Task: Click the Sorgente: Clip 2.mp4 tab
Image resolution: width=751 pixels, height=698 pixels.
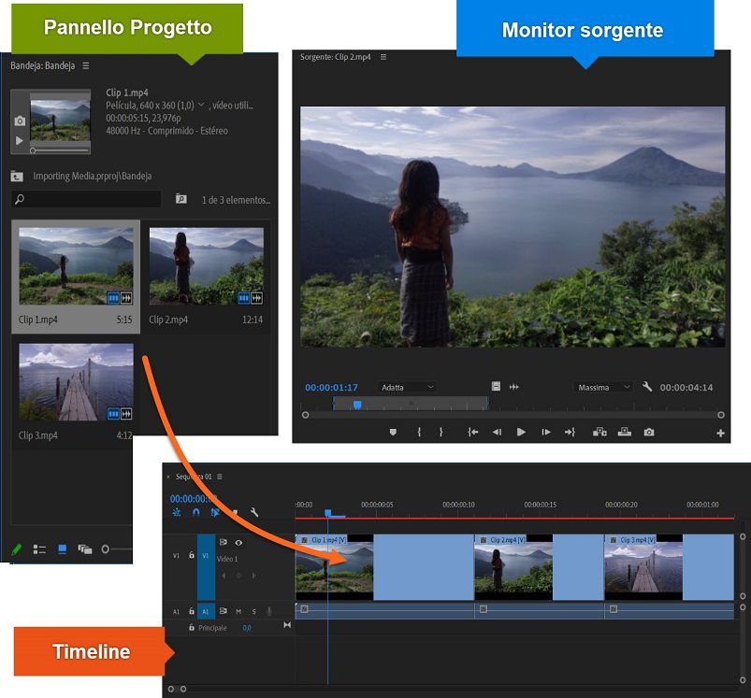Action: [x=335, y=57]
